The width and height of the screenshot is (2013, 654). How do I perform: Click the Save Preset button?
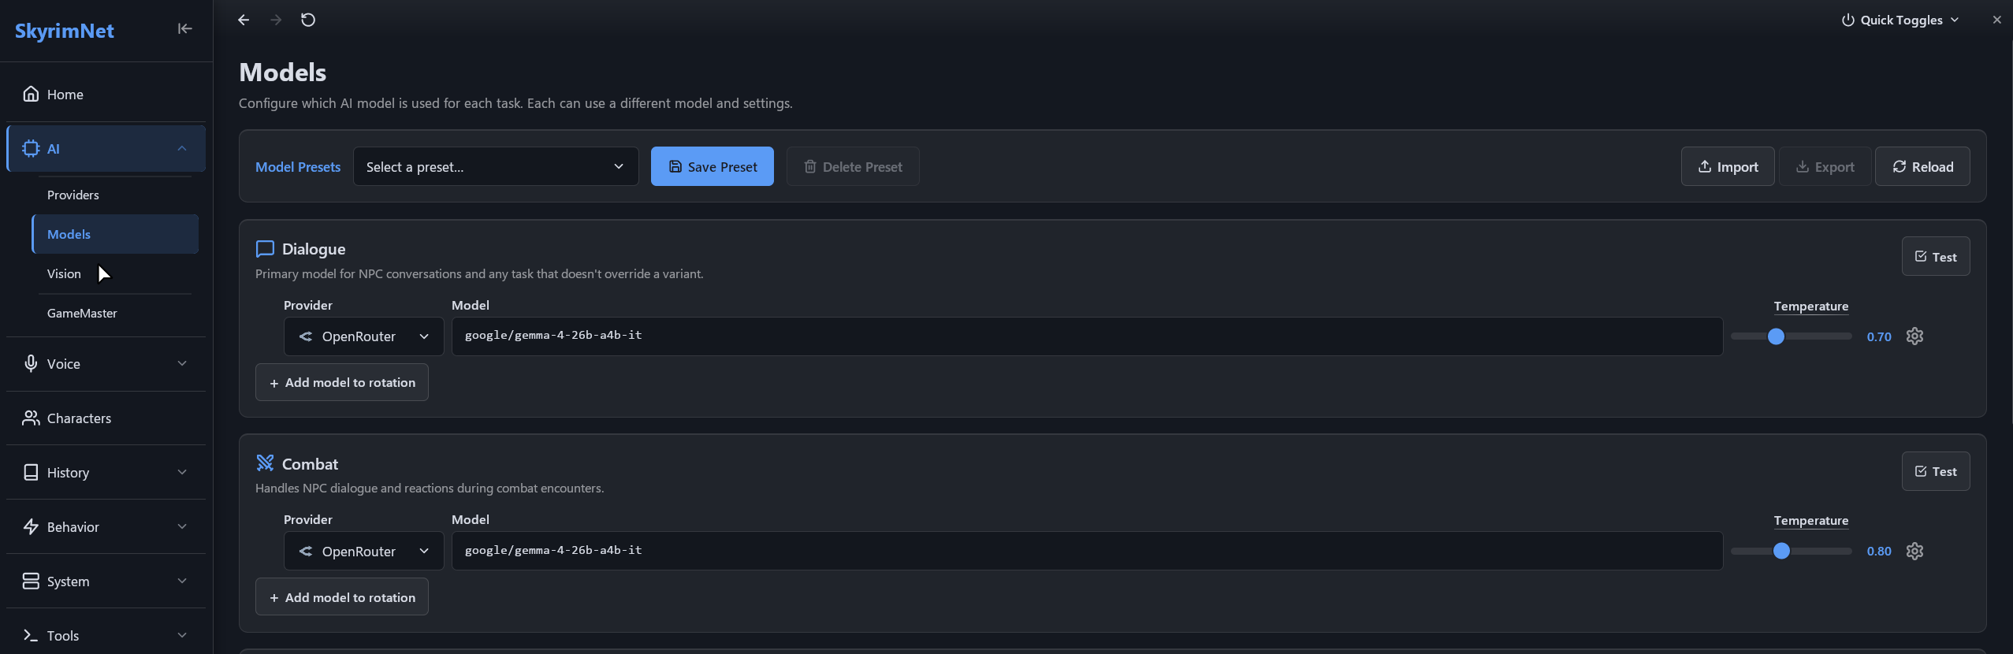coord(712,167)
